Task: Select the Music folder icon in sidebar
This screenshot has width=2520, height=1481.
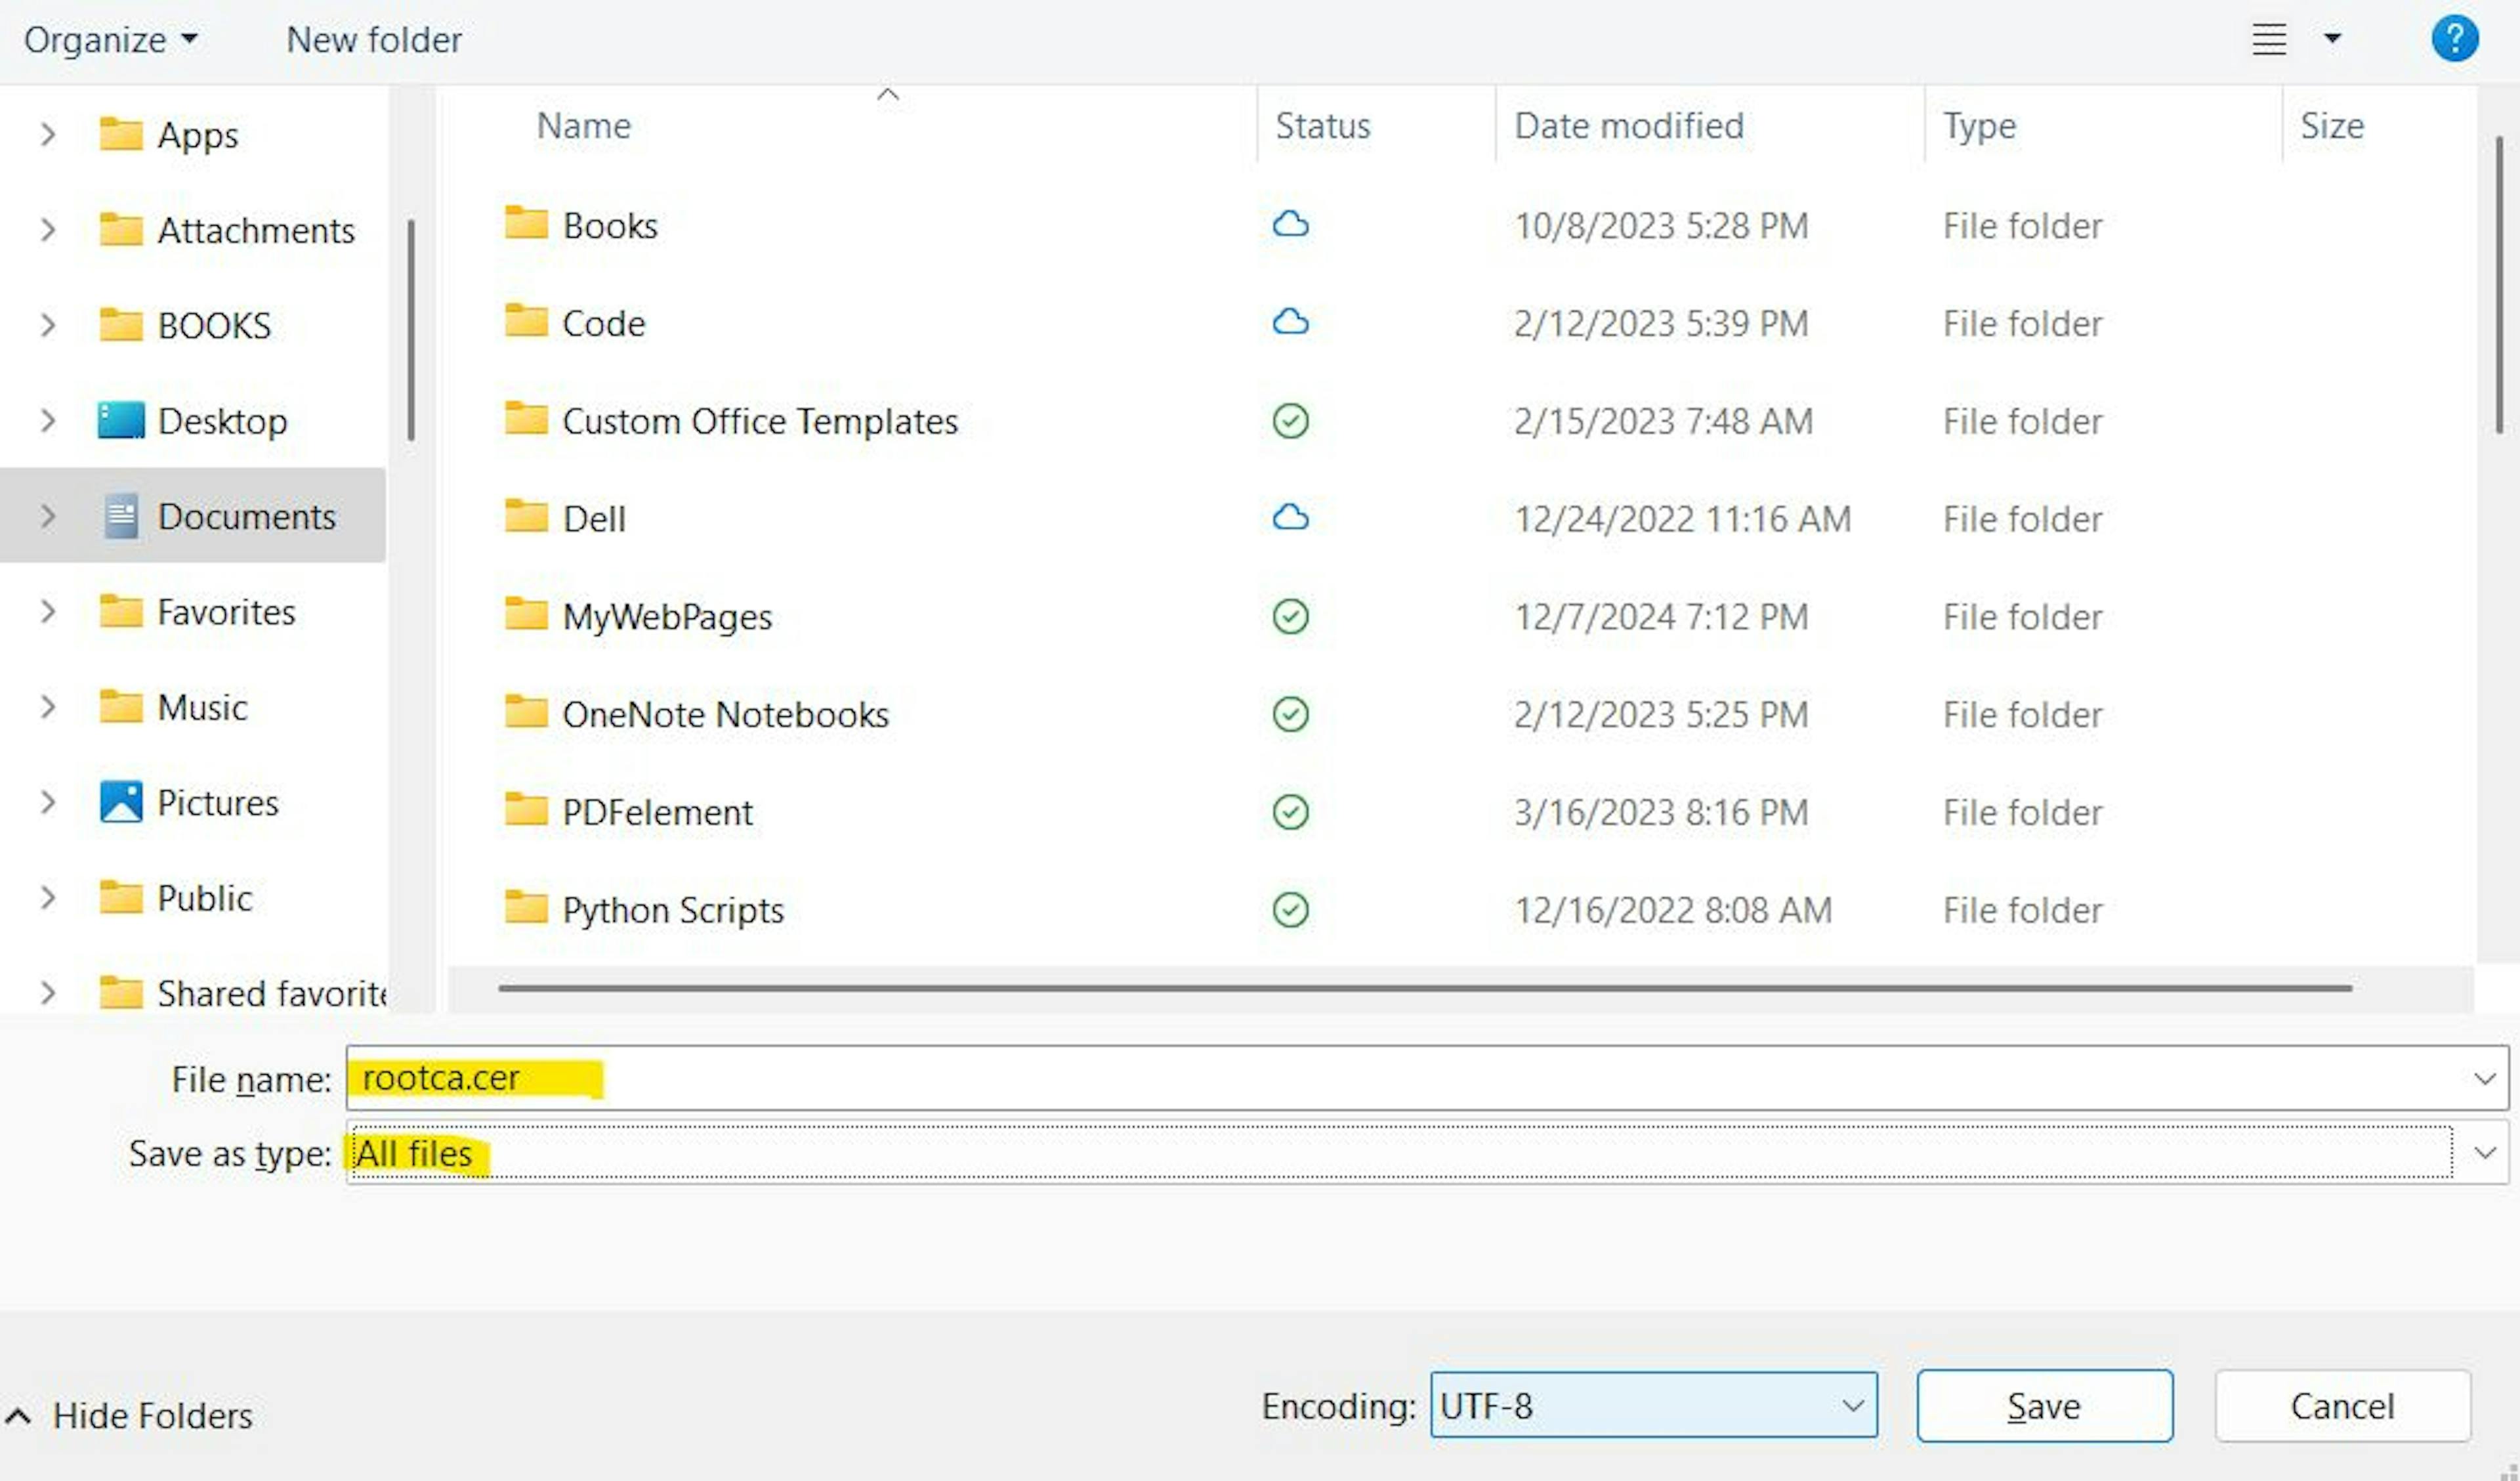Action: (x=121, y=706)
